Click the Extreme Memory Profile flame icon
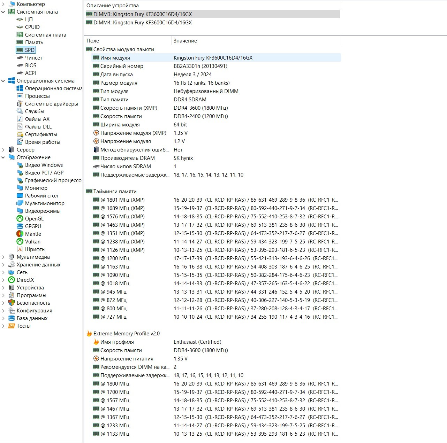Viewport: 447px width, 443px height. [x=89, y=333]
